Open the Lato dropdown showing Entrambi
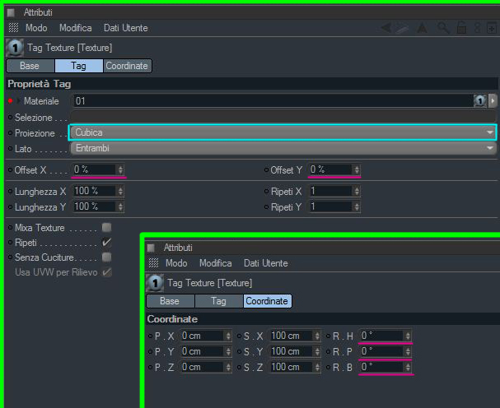Image resolution: width=500 pixels, height=408 pixels. 283,148
